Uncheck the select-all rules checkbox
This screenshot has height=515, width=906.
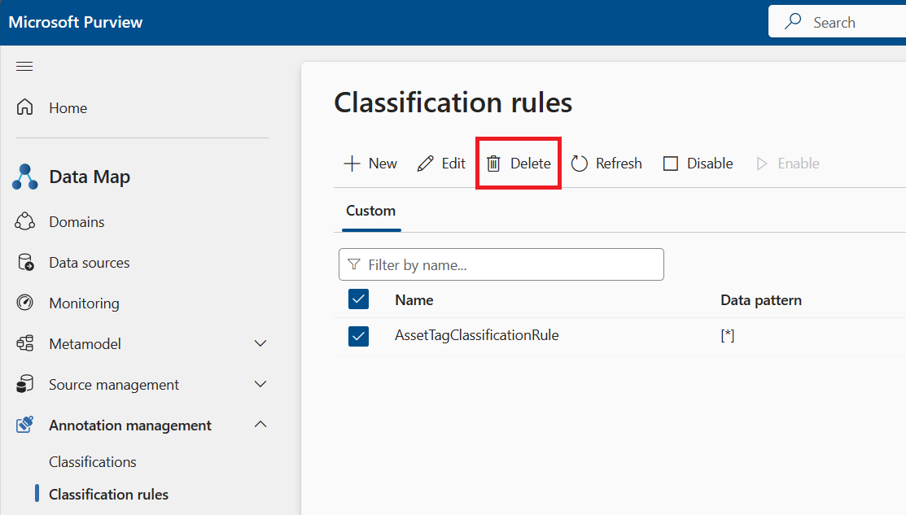pos(358,299)
